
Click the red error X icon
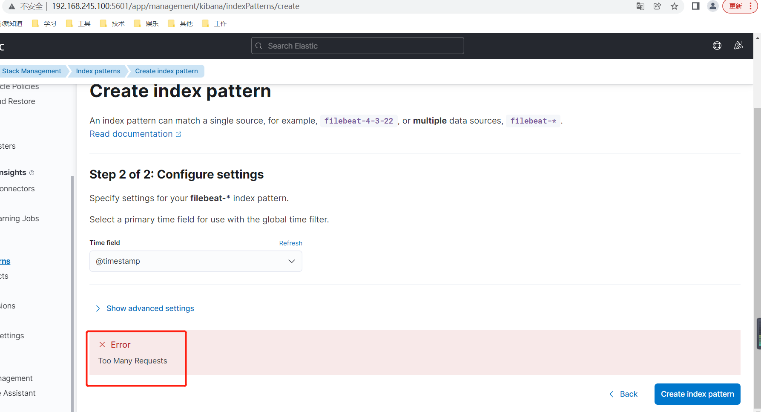102,344
